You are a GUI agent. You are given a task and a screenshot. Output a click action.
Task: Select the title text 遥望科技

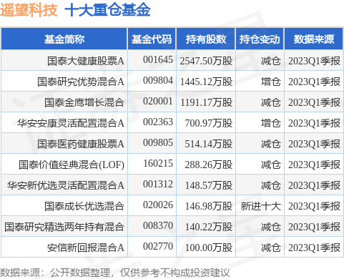(x=29, y=10)
